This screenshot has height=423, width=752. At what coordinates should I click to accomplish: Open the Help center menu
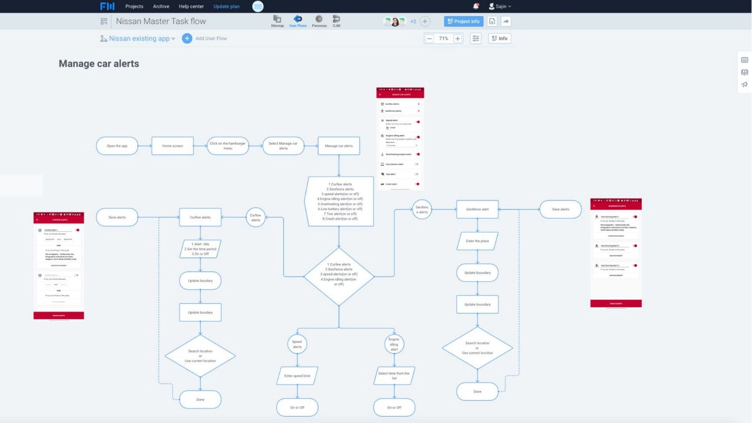pos(191,6)
